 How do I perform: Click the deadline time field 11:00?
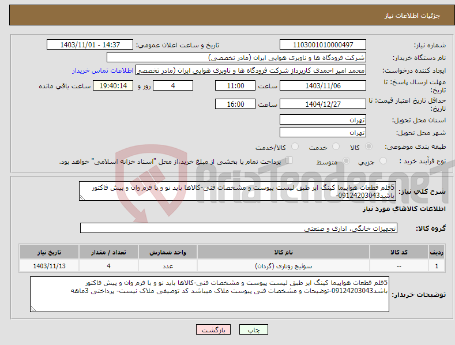tap(235, 85)
